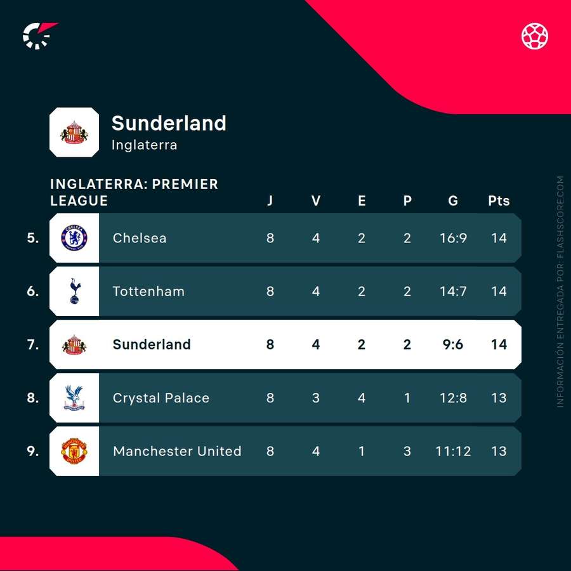Viewport: 571px width, 571px height.
Task: Click the Chelsea club crest
Action: click(x=74, y=238)
